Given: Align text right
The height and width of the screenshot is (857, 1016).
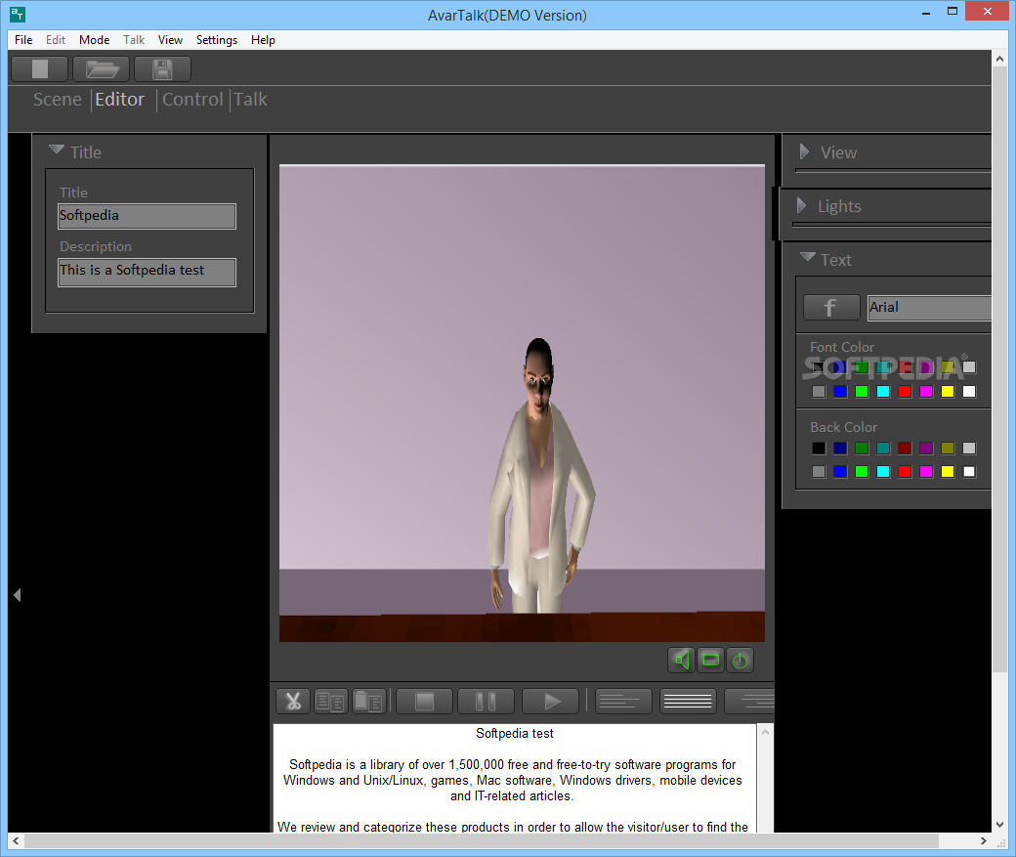Looking at the screenshot, I should (749, 701).
